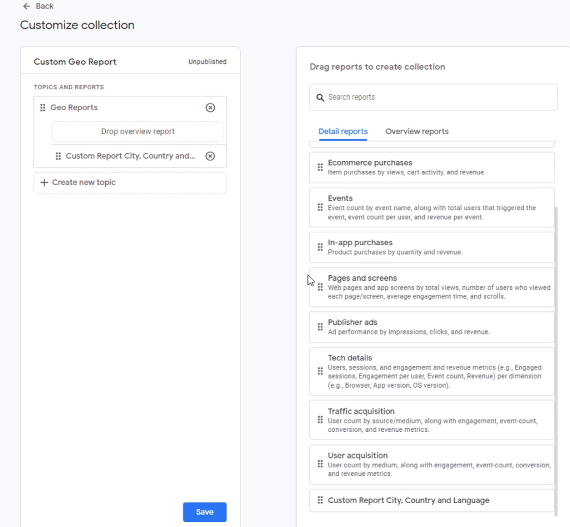Click the drag handle next to In-app purchases

(320, 247)
